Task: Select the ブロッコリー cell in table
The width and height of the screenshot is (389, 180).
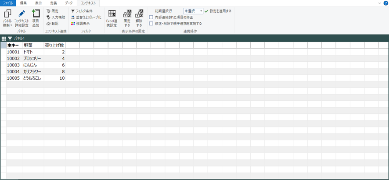Action: (x=32, y=58)
